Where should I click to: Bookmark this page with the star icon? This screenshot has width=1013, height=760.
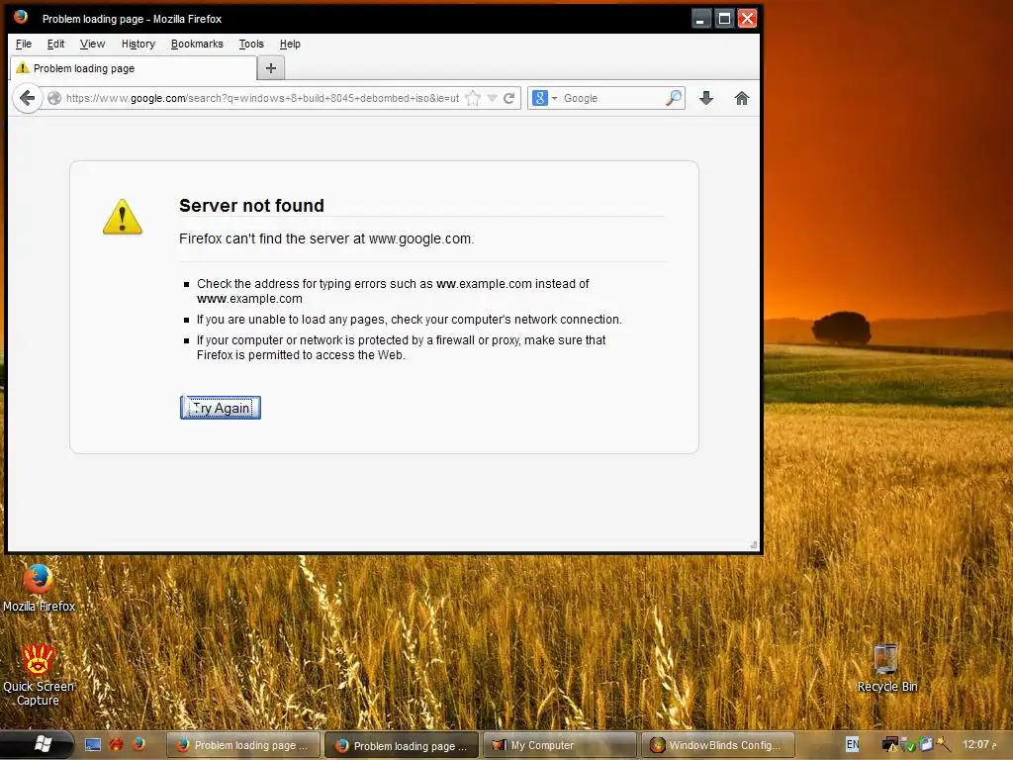(473, 98)
